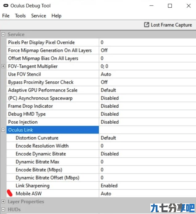Change Encode Dynamic Bitrate Disabled value
Image resolution: width=196 pixels, height=214 pixels.
pyautogui.click(x=148, y=154)
